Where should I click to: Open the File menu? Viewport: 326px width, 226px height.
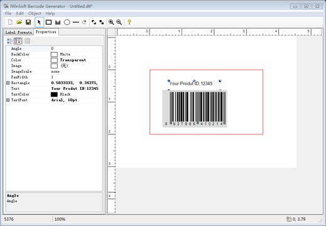click(x=8, y=13)
